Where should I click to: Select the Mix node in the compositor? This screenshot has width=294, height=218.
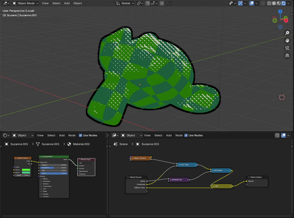[x=222, y=186]
